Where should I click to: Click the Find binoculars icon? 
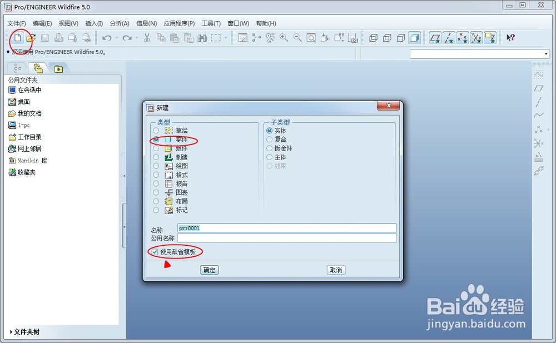point(202,38)
